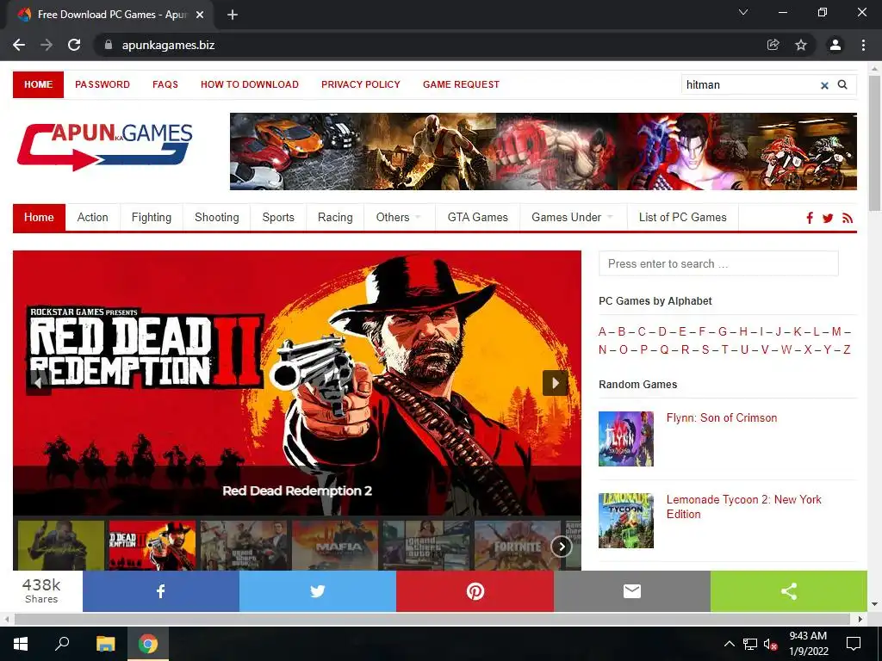The width and height of the screenshot is (882, 661).
Task: Open Lemonade Tycoon 2: New York Edition link
Action: [x=743, y=507]
